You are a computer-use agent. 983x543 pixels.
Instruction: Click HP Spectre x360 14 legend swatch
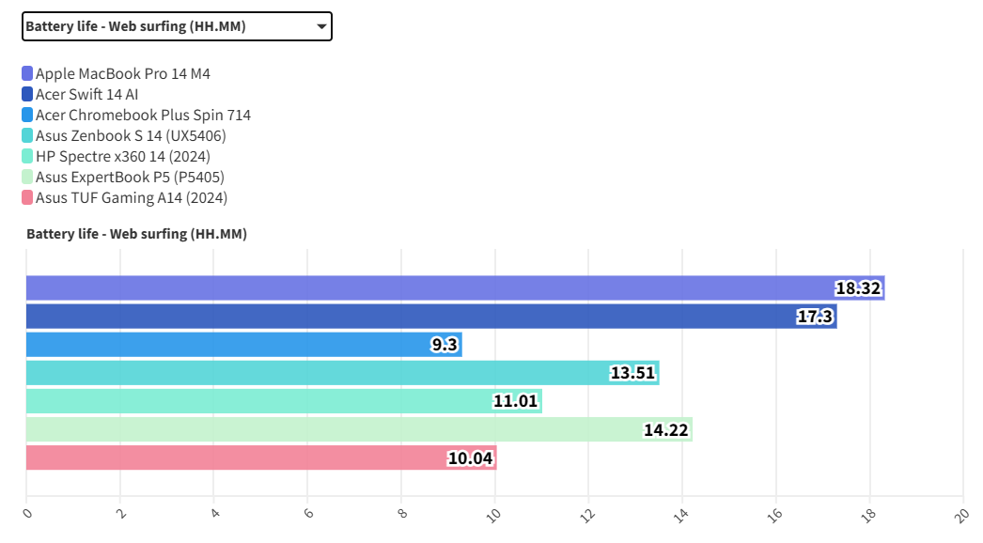point(27,156)
